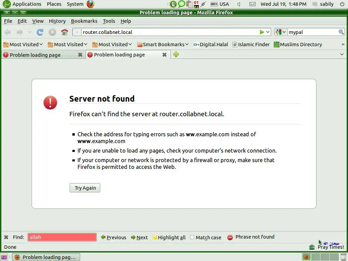
Task: Open a new tab with plus icon
Action: (176, 54)
